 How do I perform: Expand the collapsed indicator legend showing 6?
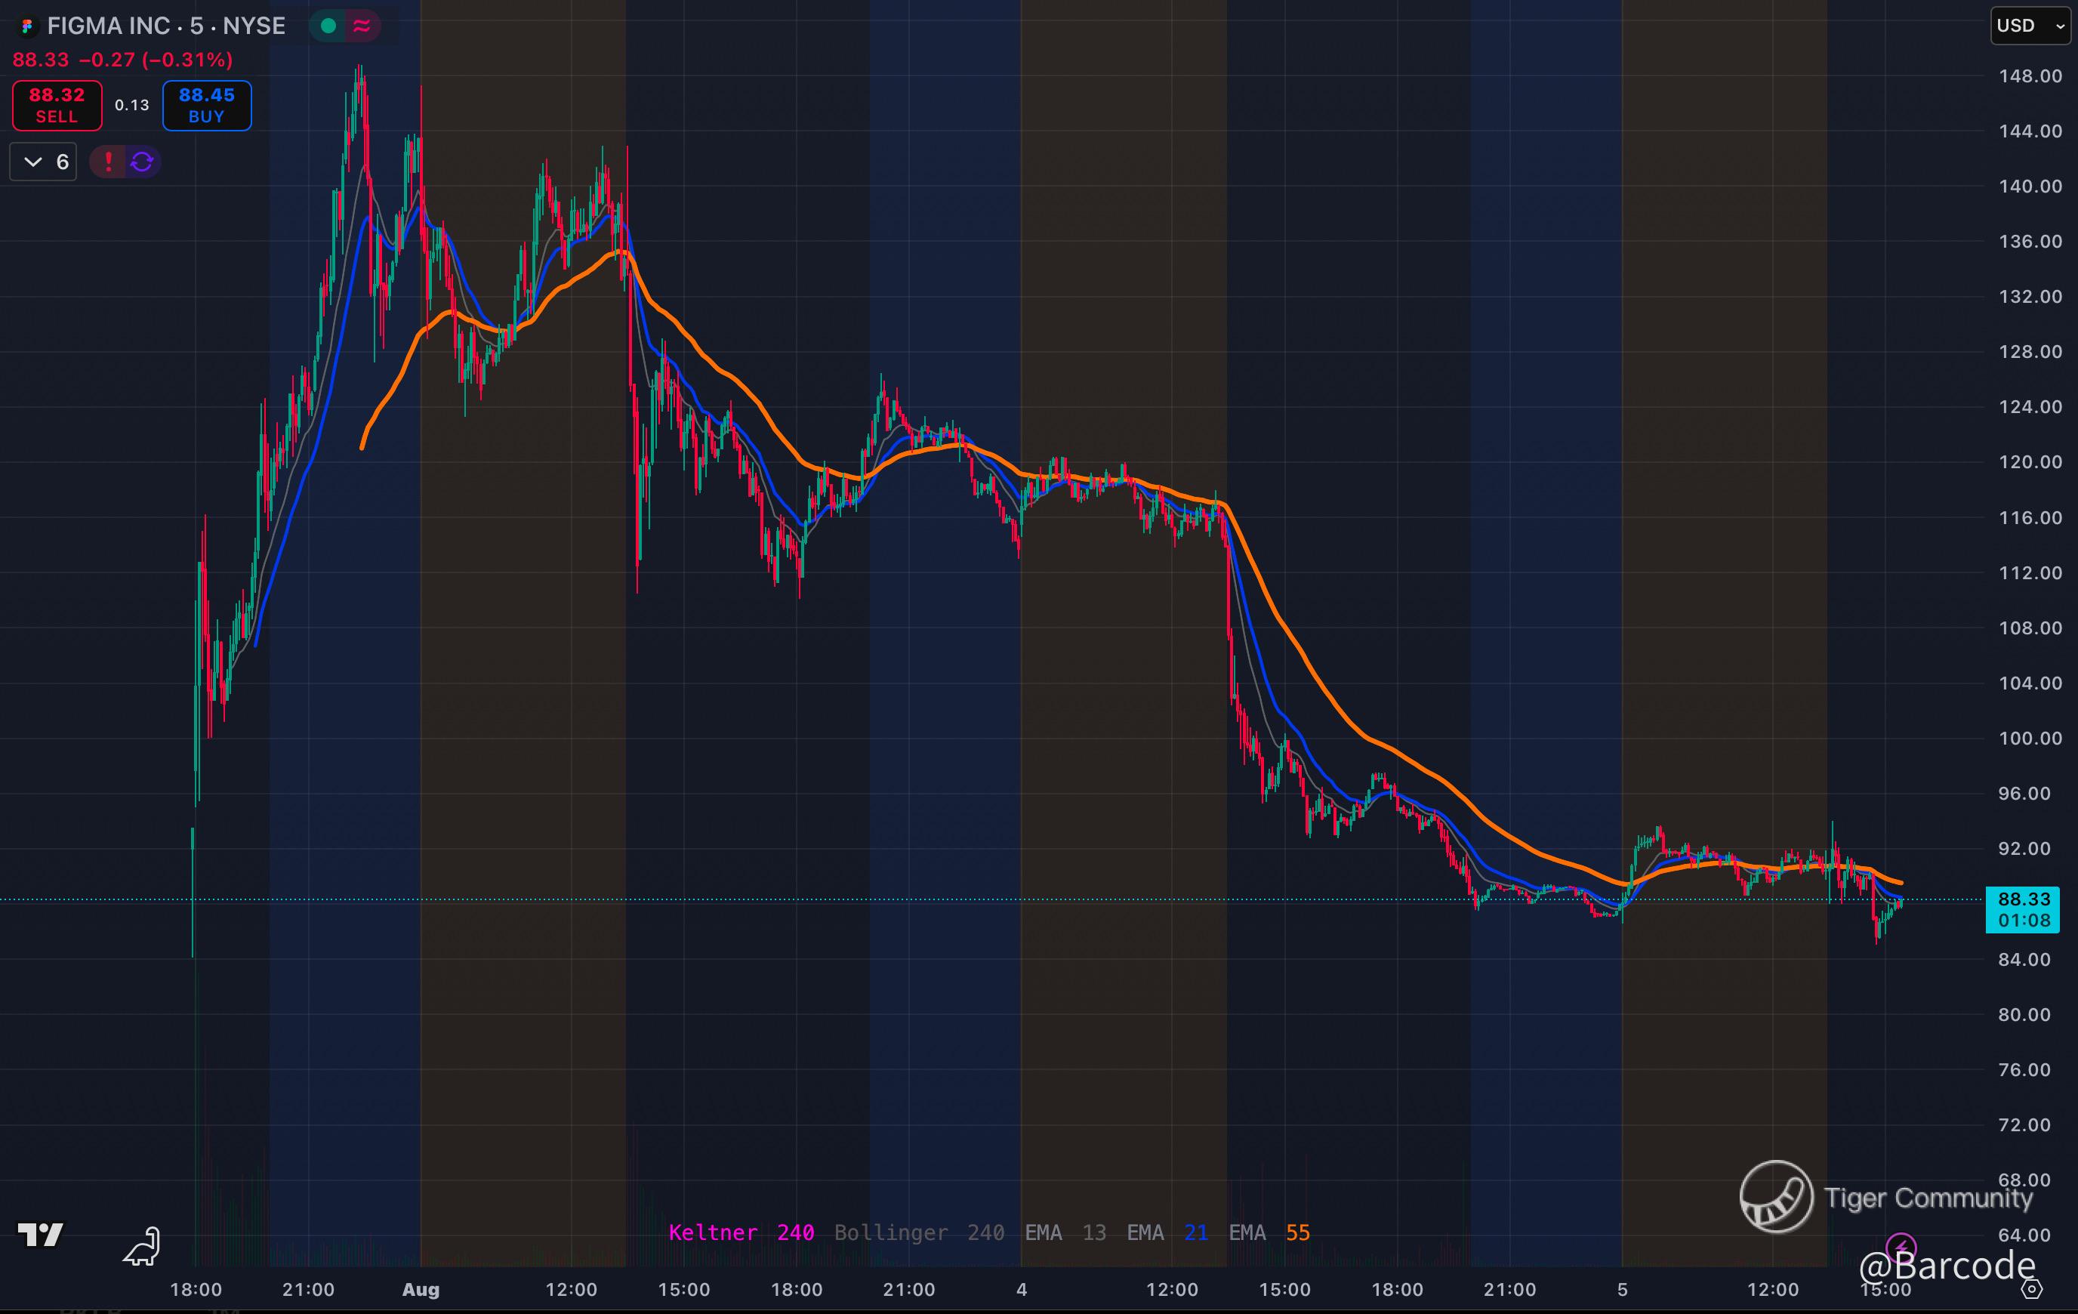[43, 162]
